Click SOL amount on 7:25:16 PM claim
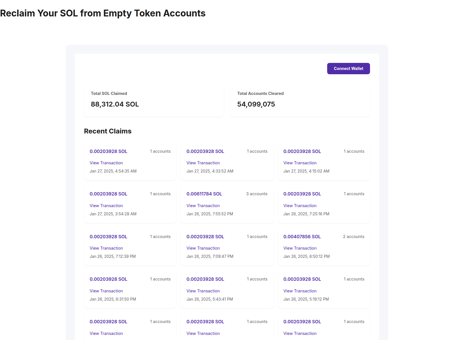This screenshot has width=454, height=340. [x=302, y=194]
